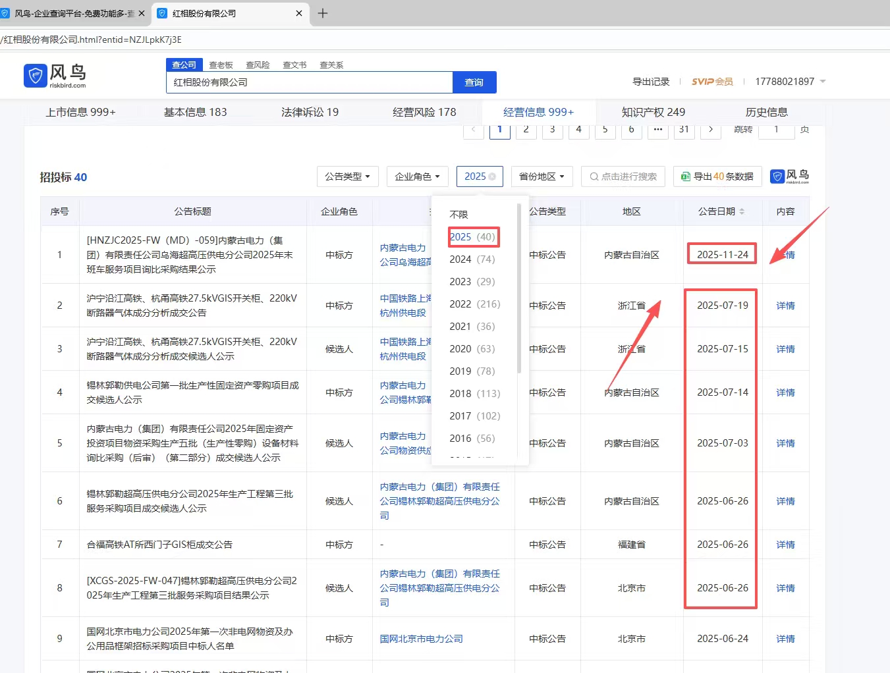
Task: Click the SVIP会员 badge
Action: pyautogui.click(x=712, y=82)
